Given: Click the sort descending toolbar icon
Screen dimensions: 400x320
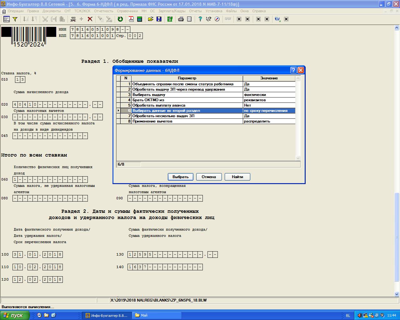Looking at the screenshot, I should coord(34,19).
